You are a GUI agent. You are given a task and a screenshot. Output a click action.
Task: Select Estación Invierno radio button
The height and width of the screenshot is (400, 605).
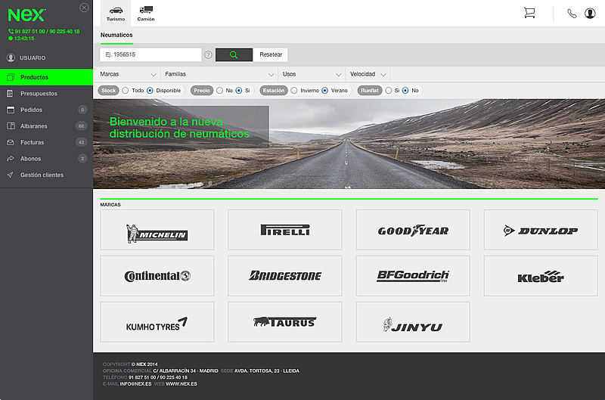294,91
